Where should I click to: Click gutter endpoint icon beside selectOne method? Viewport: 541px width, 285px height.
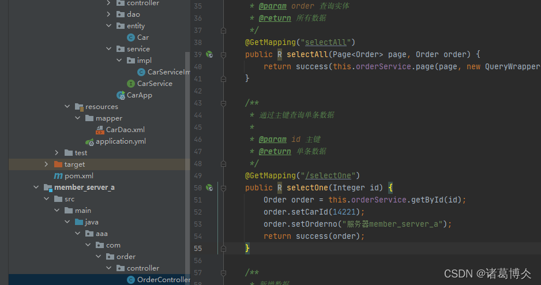point(209,187)
